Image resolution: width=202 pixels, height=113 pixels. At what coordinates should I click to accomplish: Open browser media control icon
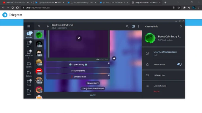[189, 8]
